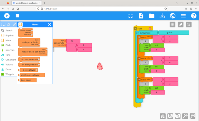Open the Firefox application menu

196,9
